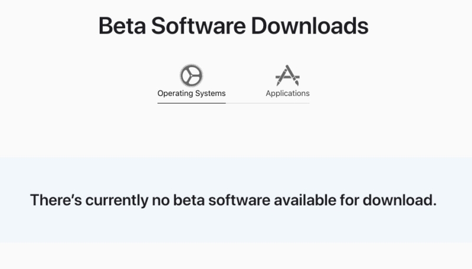
Task: Click the word 'Systems' in the tab
Action: pos(211,93)
